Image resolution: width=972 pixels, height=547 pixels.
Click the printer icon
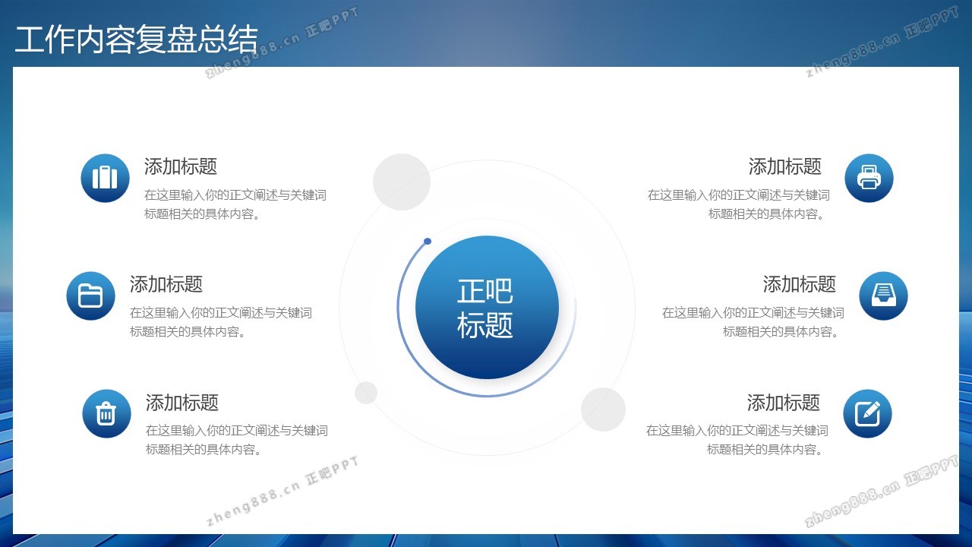tap(869, 178)
